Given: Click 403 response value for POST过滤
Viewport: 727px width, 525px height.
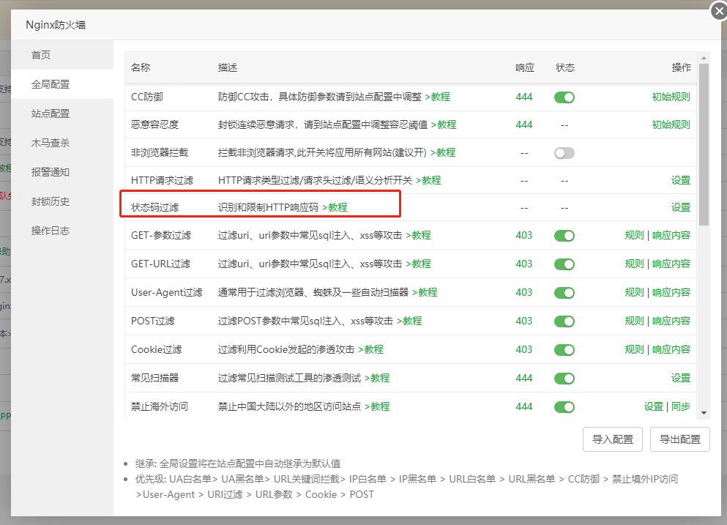Looking at the screenshot, I should click(x=524, y=321).
